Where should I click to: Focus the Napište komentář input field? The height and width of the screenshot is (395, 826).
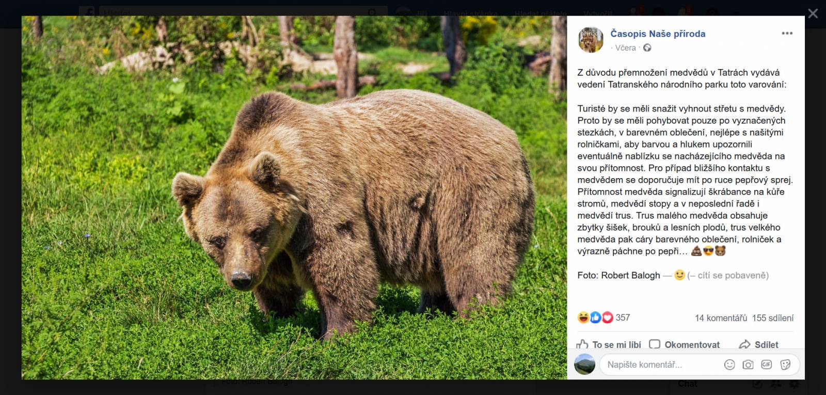click(x=661, y=365)
